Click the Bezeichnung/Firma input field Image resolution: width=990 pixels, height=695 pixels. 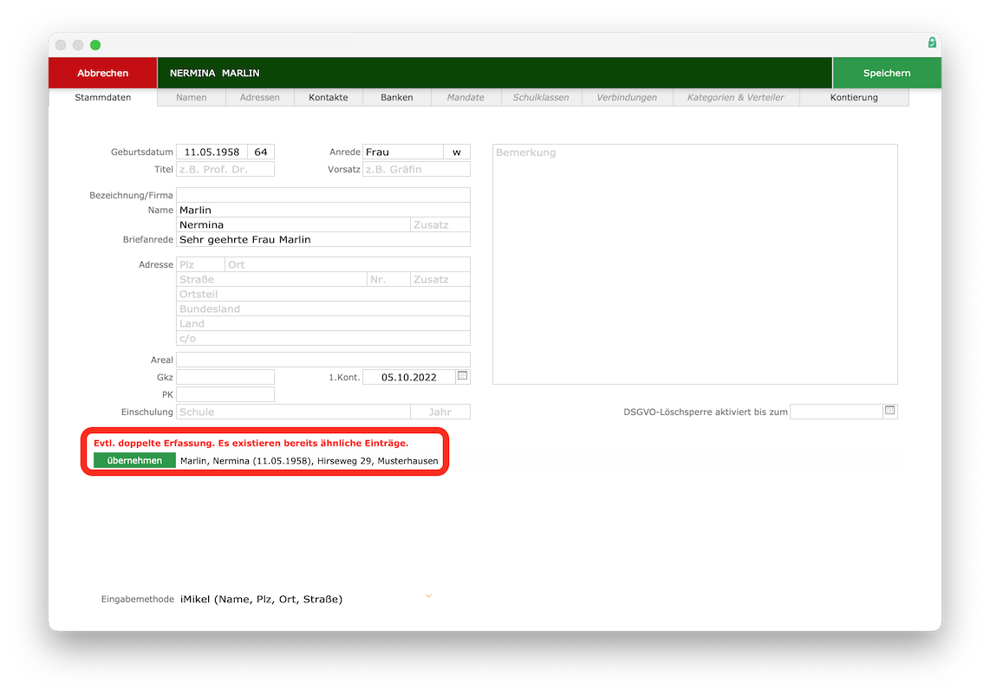(x=323, y=194)
